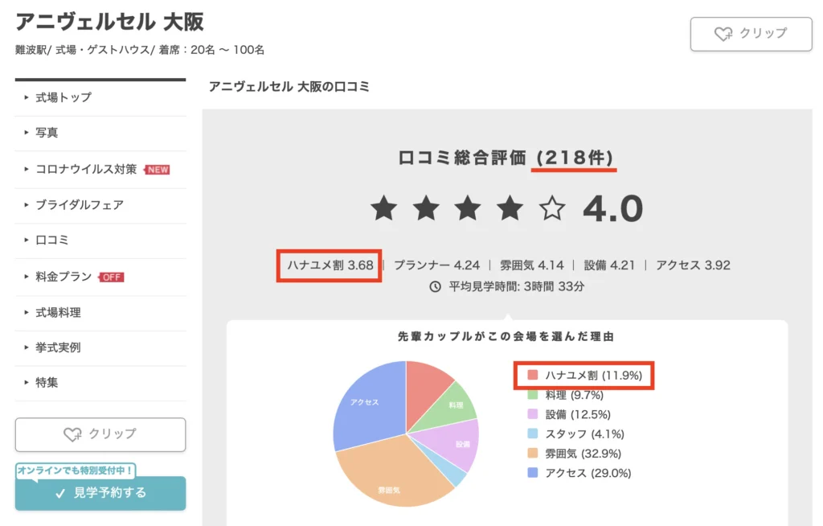Screen dimensions: 823x526
Task: Click the clock icon beside 平均見学時間
Action: pyautogui.click(x=435, y=286)
